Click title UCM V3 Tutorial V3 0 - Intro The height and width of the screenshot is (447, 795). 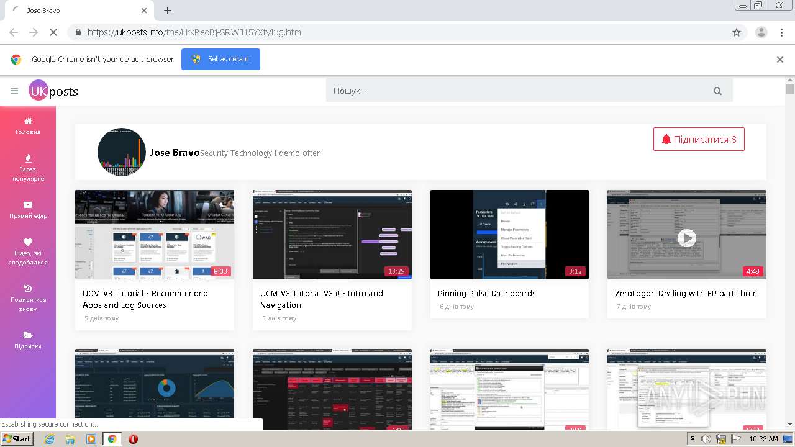point(322,299)
